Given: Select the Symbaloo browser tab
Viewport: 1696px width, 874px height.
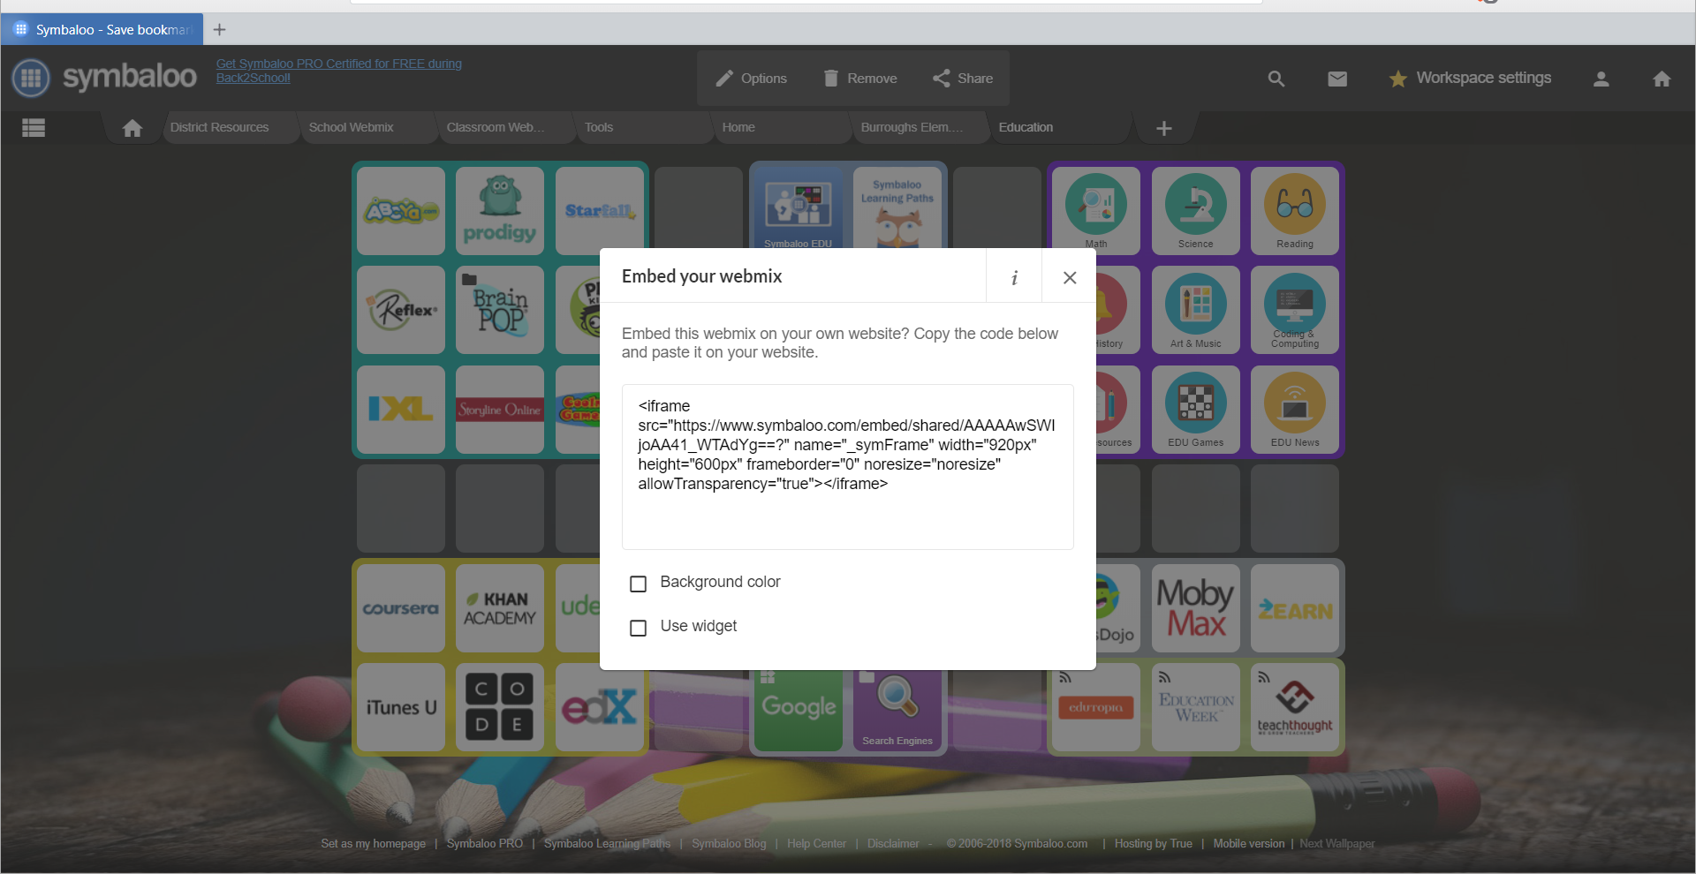Looking at the screenshot, I should (102, 29).
